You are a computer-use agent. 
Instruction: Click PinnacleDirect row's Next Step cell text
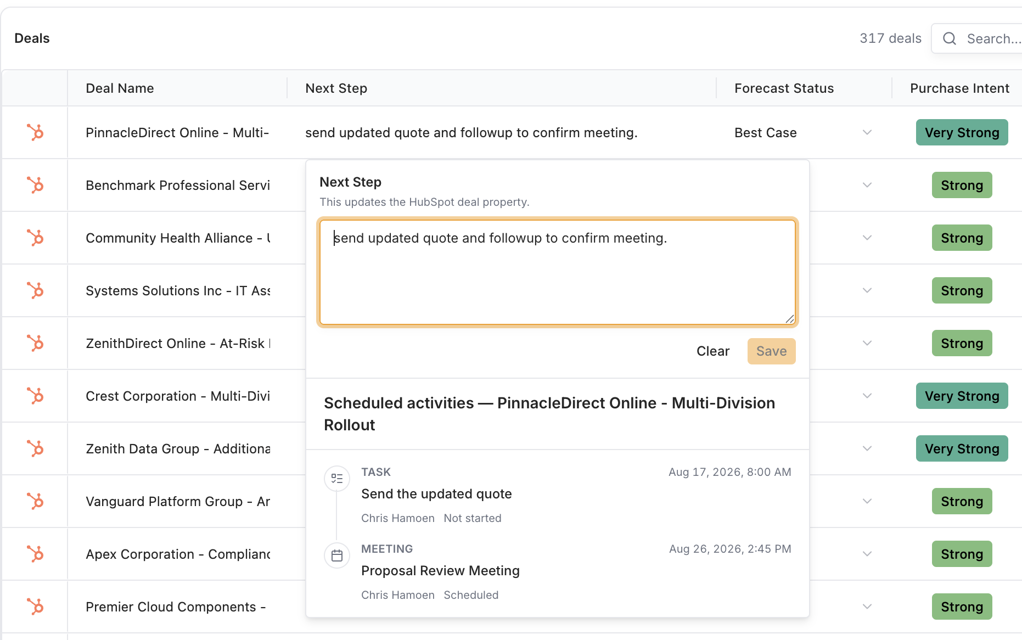click(x=471, y=132)
